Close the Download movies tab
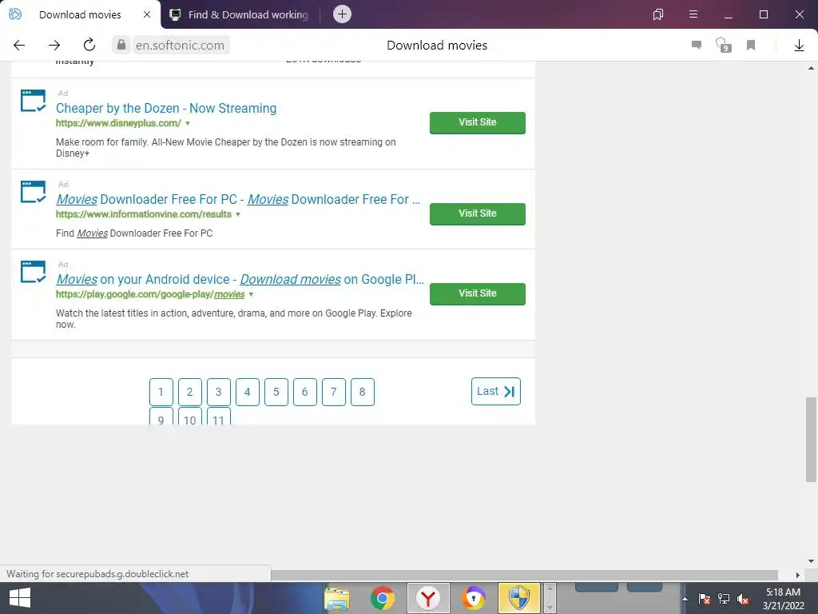Viewport: 818px width, 614px height. (x=147, y=14)
